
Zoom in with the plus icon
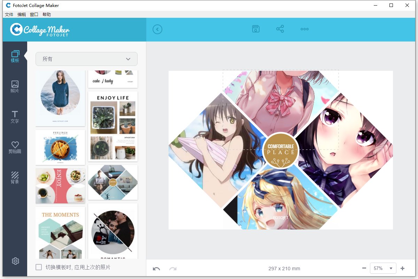click(x=403, y=268)
